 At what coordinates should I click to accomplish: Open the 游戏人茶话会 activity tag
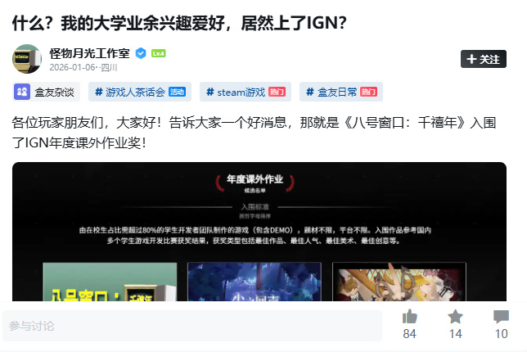pyautogui.click(x=140, y=92)
